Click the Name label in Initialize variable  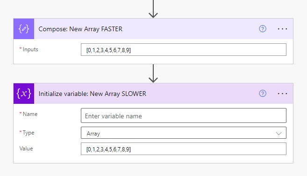30,114
